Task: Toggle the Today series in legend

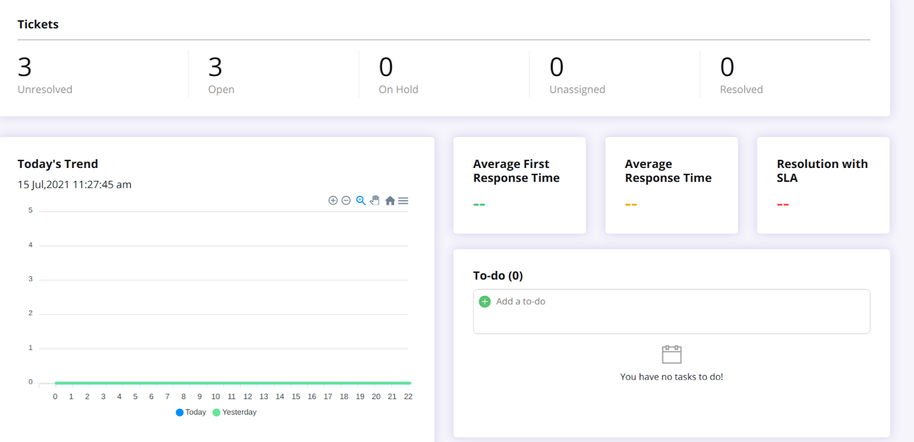Action: (191, 412)
